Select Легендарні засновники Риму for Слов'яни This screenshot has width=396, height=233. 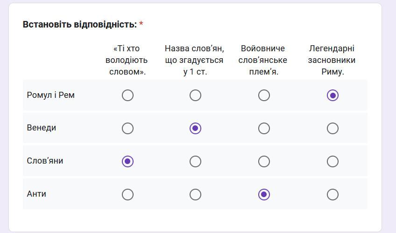[x=332, y=161]
